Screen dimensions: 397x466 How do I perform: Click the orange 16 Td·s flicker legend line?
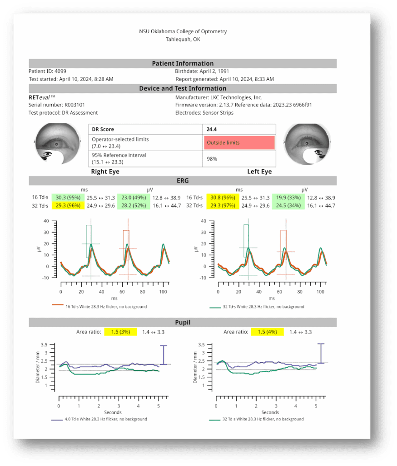point(58,307)
